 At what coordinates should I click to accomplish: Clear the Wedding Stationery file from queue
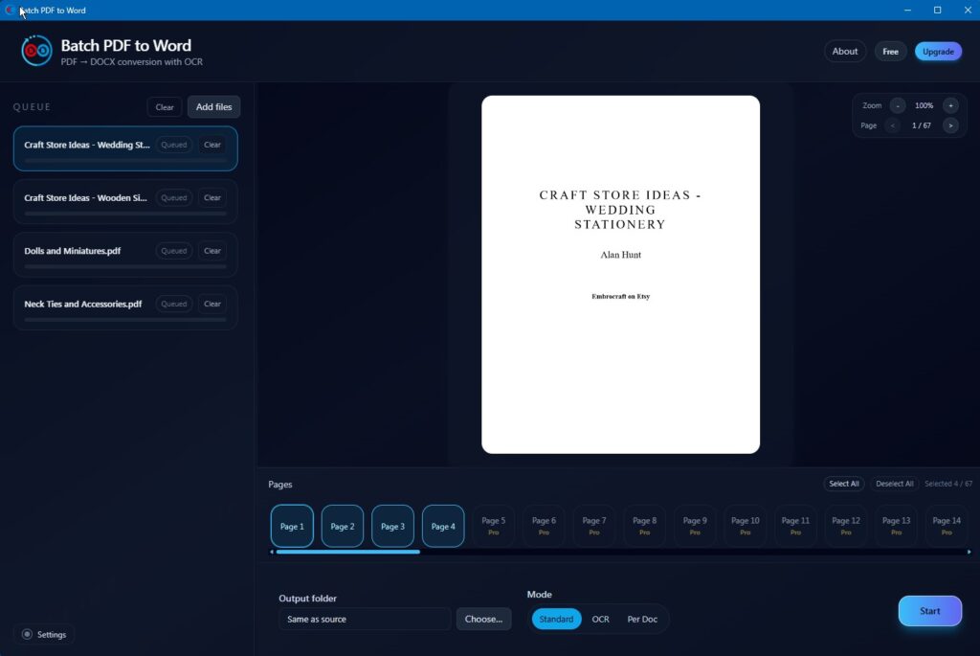point(212,145)
